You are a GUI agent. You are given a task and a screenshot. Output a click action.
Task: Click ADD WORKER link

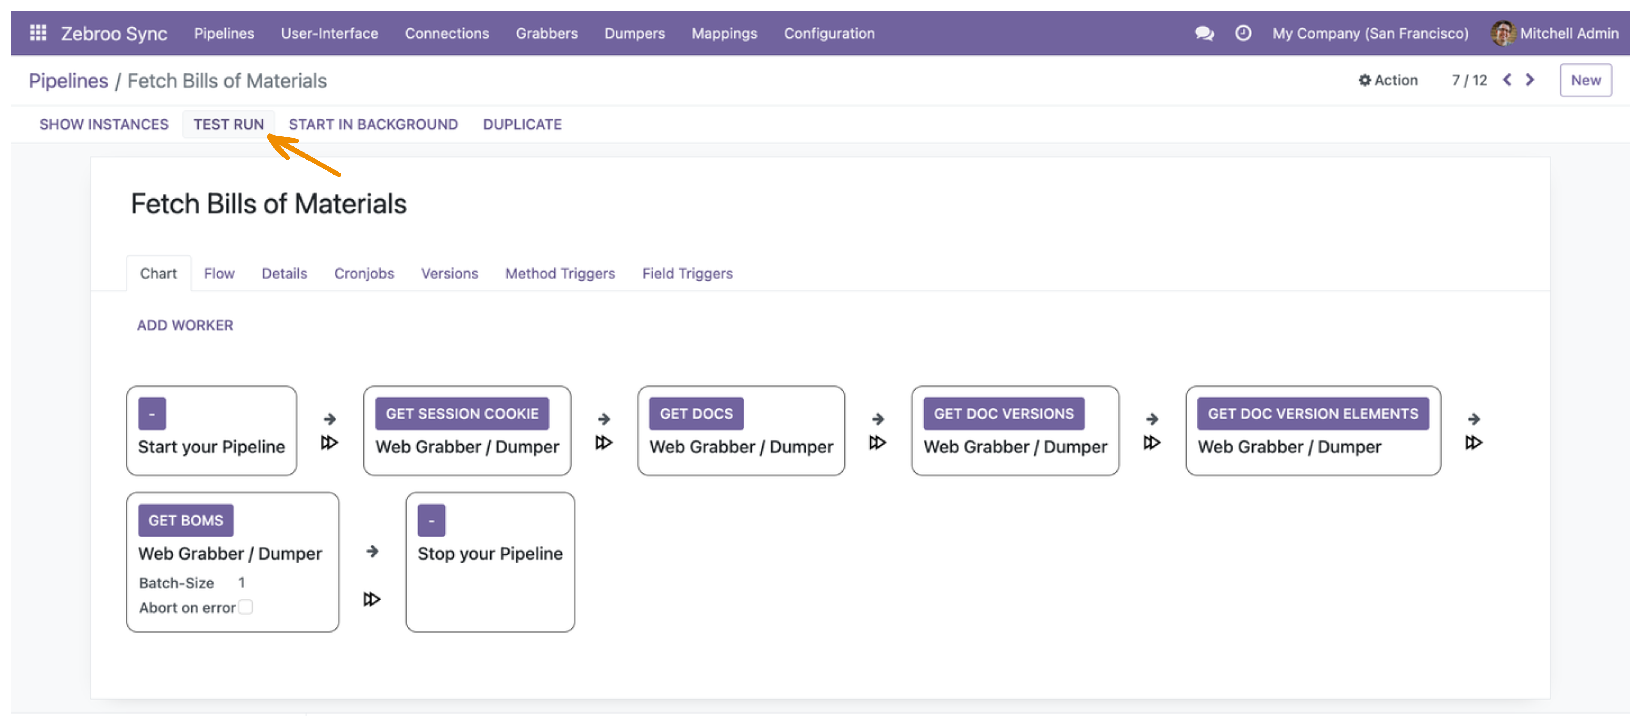click(x=185, y=325)
